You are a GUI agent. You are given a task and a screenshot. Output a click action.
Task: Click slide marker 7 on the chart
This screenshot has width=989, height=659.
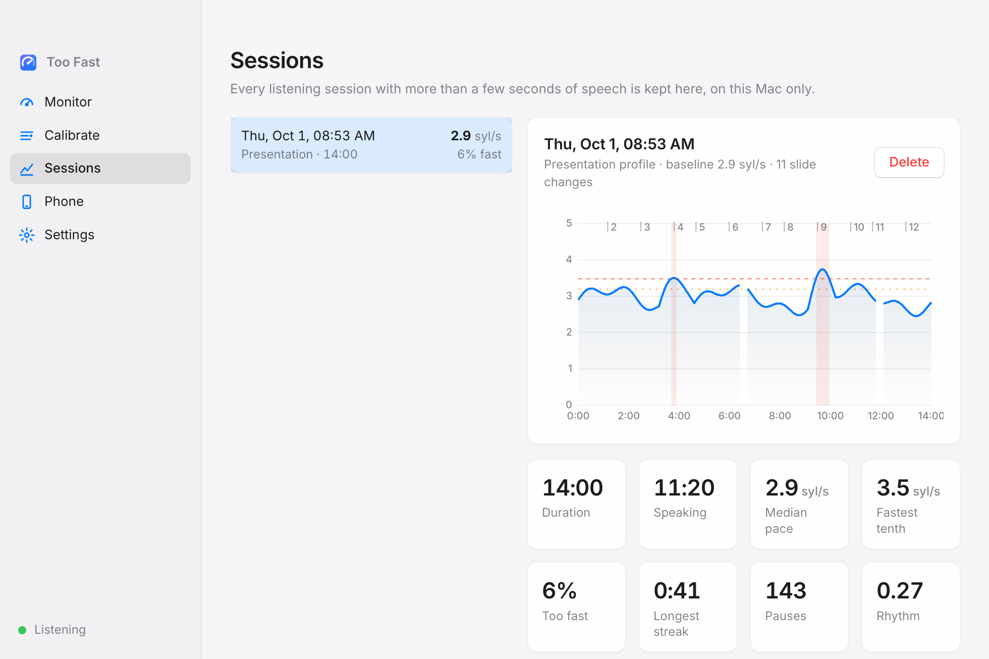point(767,227)
